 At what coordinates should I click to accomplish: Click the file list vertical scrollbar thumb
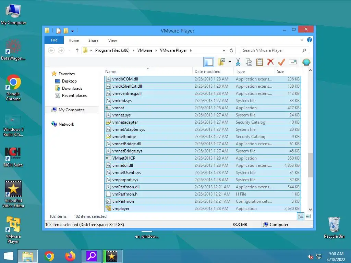point(310,165)
